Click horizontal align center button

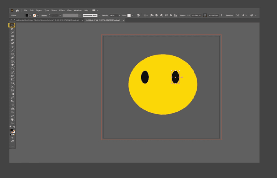[x=157, y=15]
